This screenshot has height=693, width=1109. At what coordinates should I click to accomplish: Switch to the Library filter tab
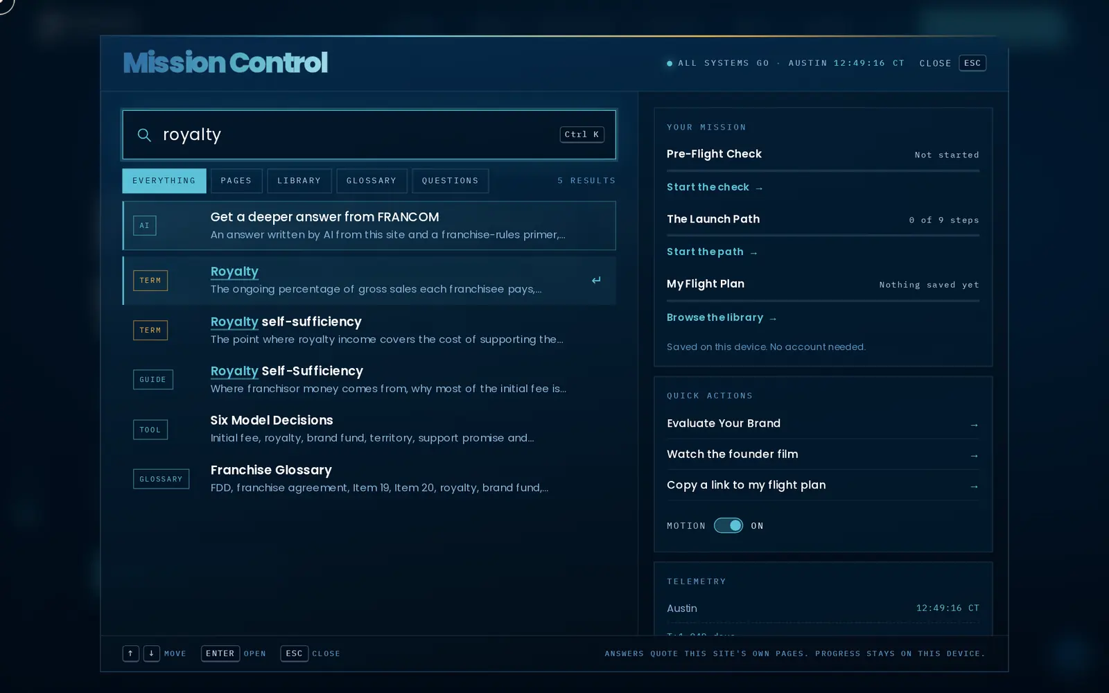click(299, 181)
